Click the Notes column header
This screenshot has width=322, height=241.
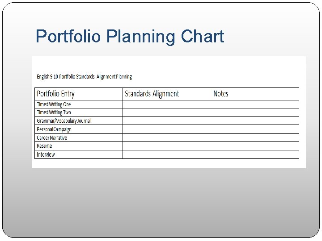[x=220, y=94]
